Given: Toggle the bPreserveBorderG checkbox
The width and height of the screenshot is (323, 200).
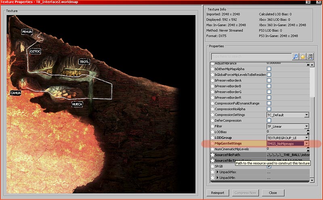Looking at the screenshot, I should tap(269, 92).
